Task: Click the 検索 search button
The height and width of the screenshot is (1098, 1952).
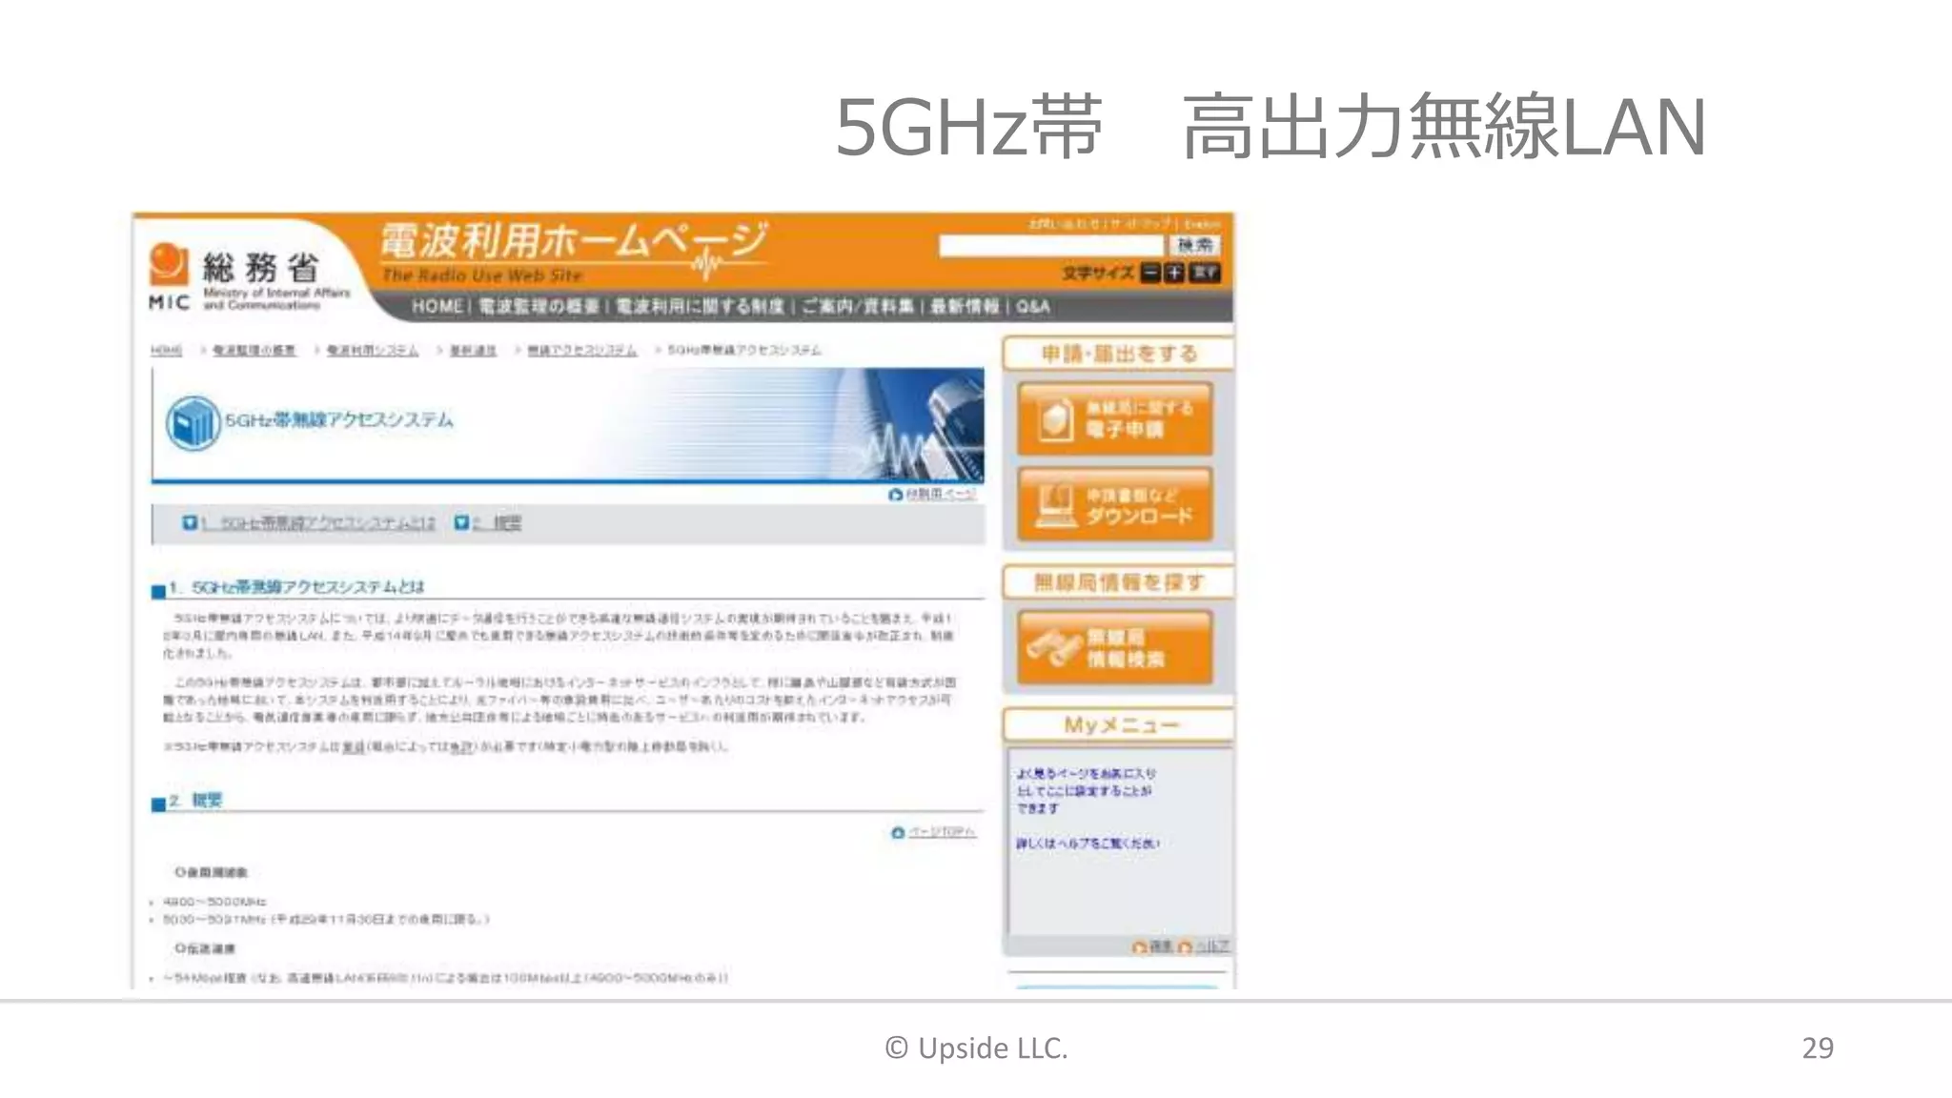Action: click(x=1194, y=246)
